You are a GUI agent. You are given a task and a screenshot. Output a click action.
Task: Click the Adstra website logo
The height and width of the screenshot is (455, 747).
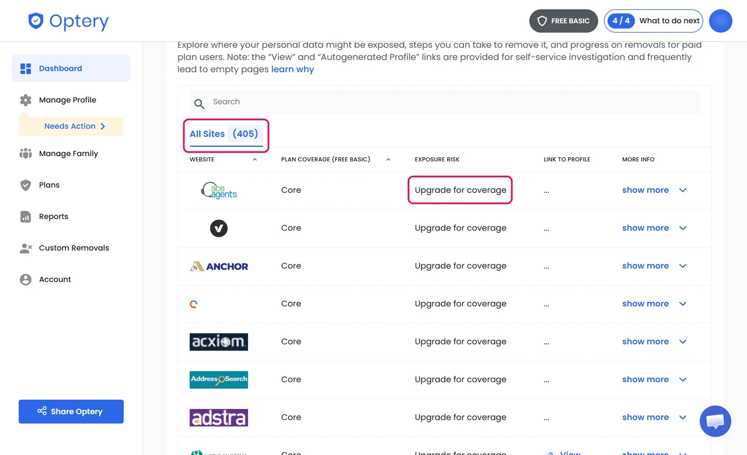219,418
